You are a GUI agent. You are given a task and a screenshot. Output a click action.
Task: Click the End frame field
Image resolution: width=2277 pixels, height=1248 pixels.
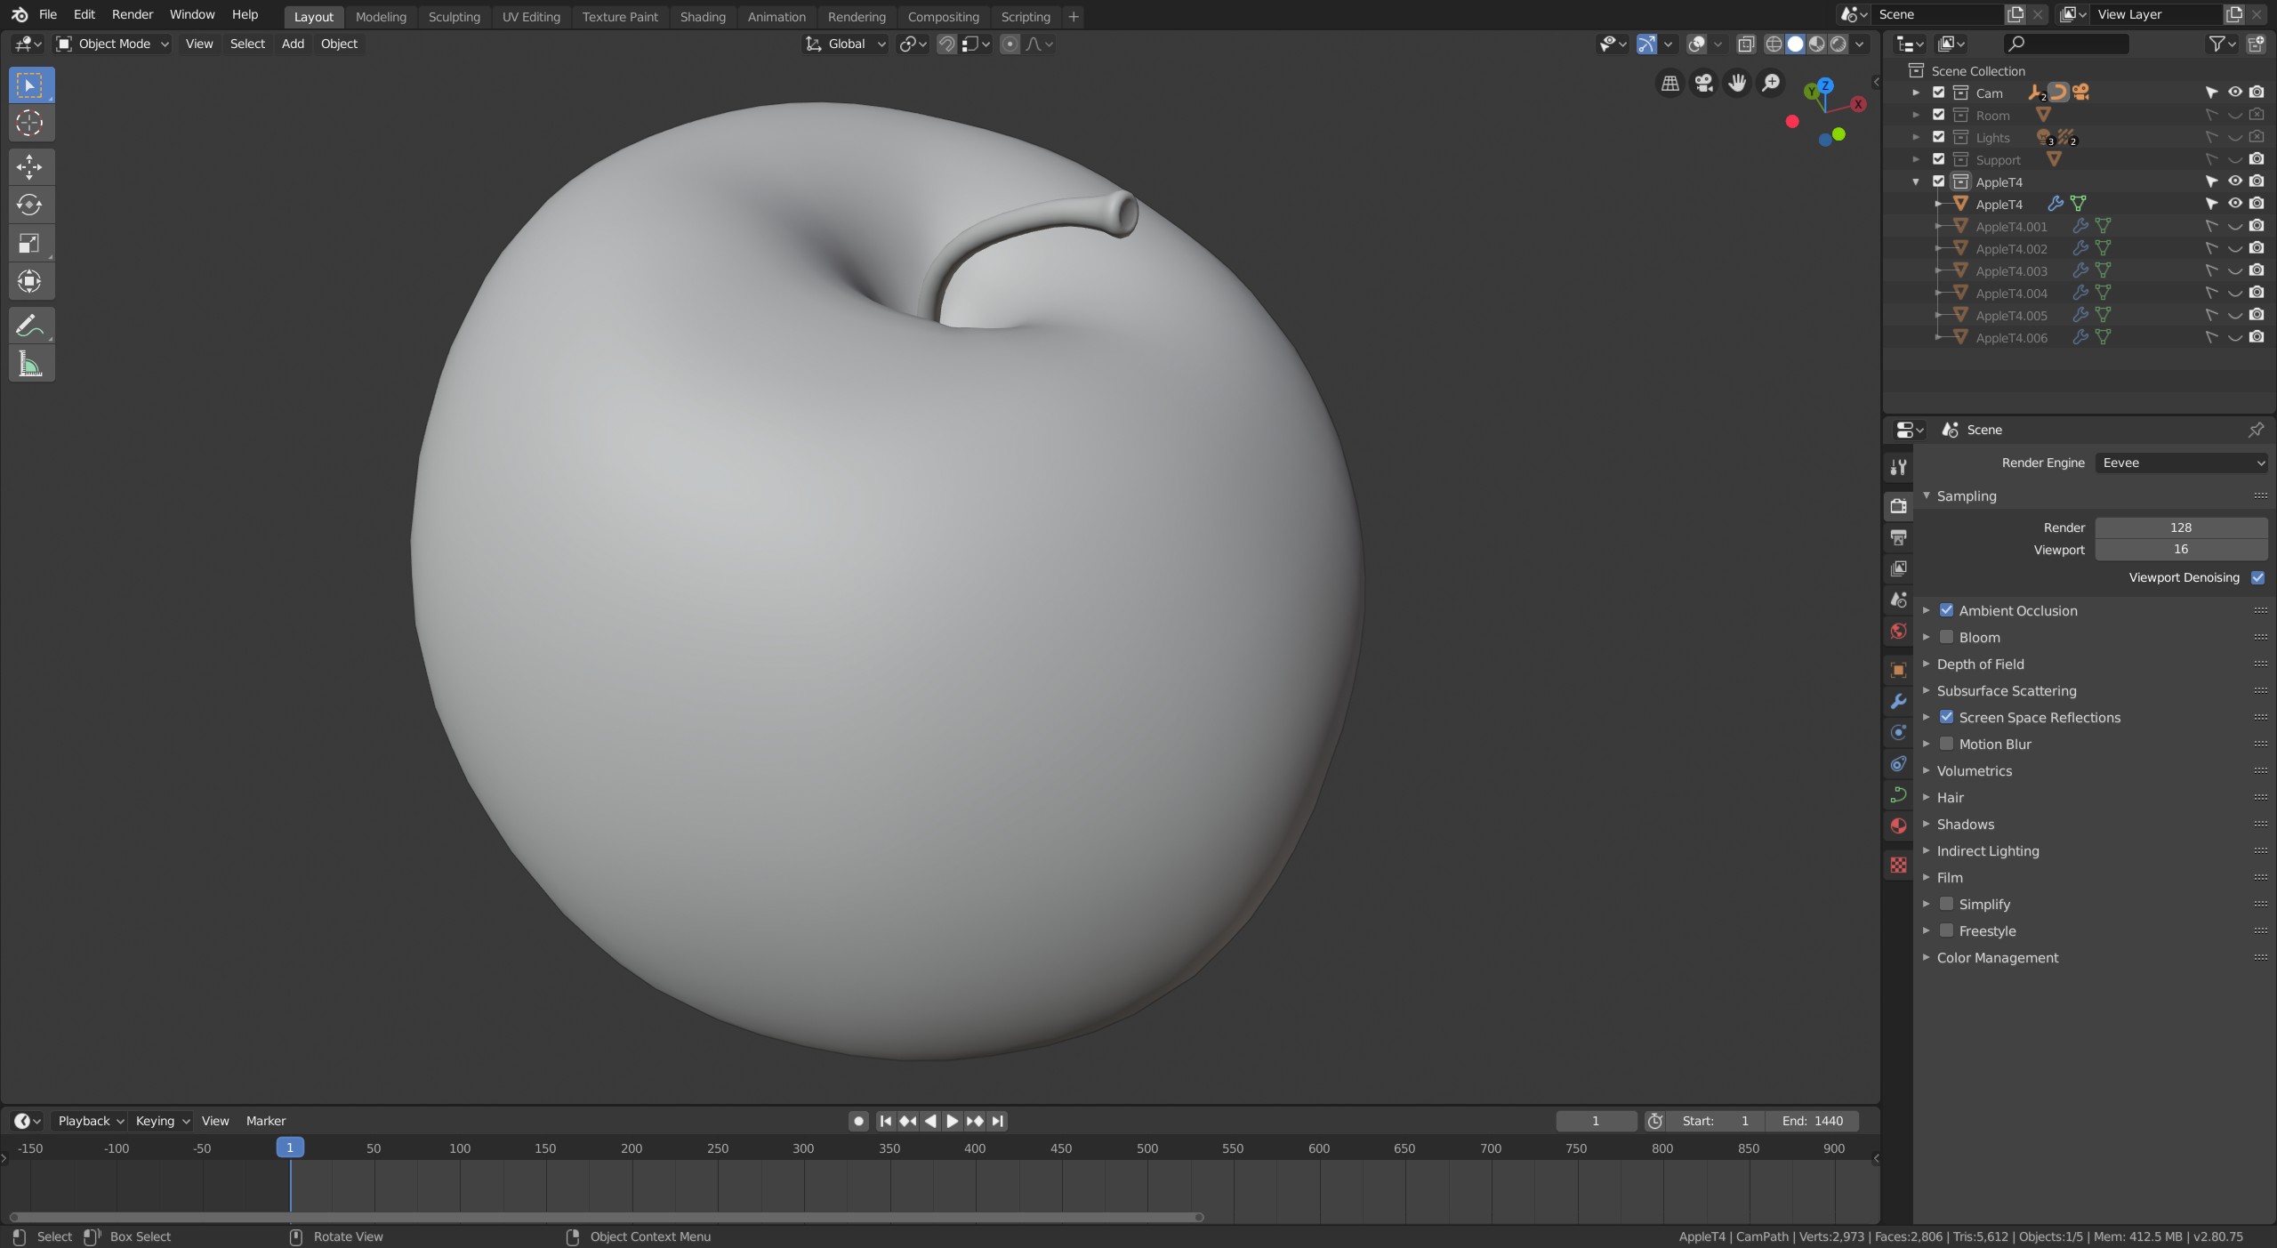tap(1812, 1121)
